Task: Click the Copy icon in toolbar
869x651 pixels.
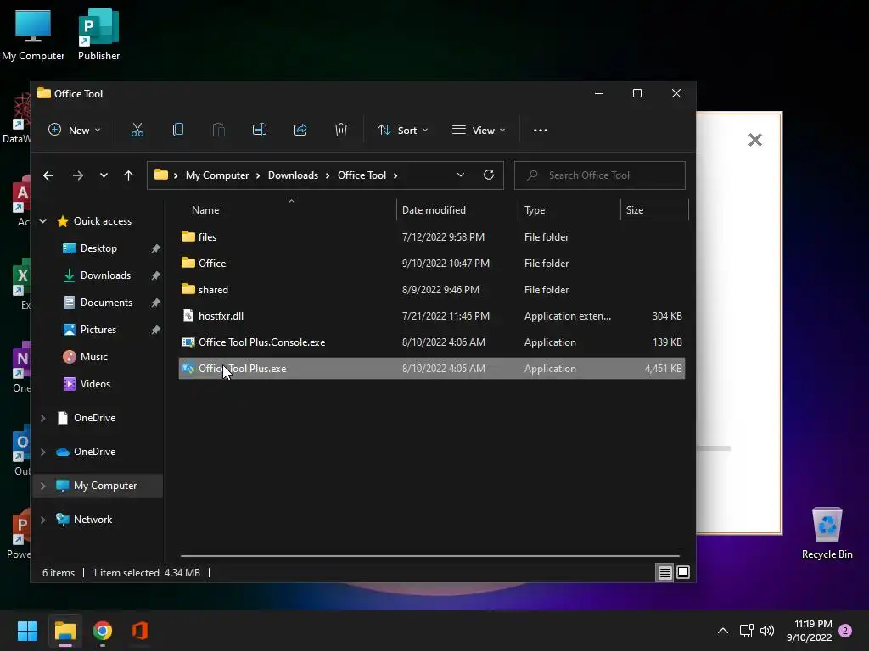Action: tap(178, 130)
